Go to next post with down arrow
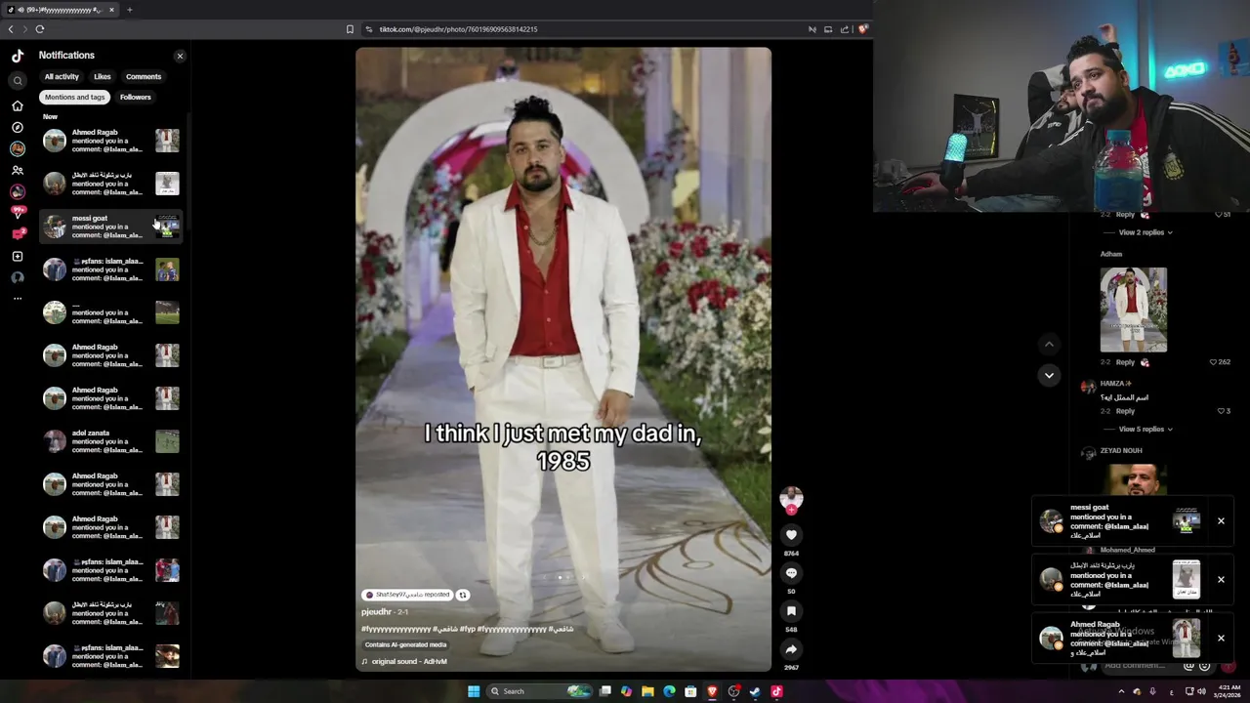 click(1049, 375)
